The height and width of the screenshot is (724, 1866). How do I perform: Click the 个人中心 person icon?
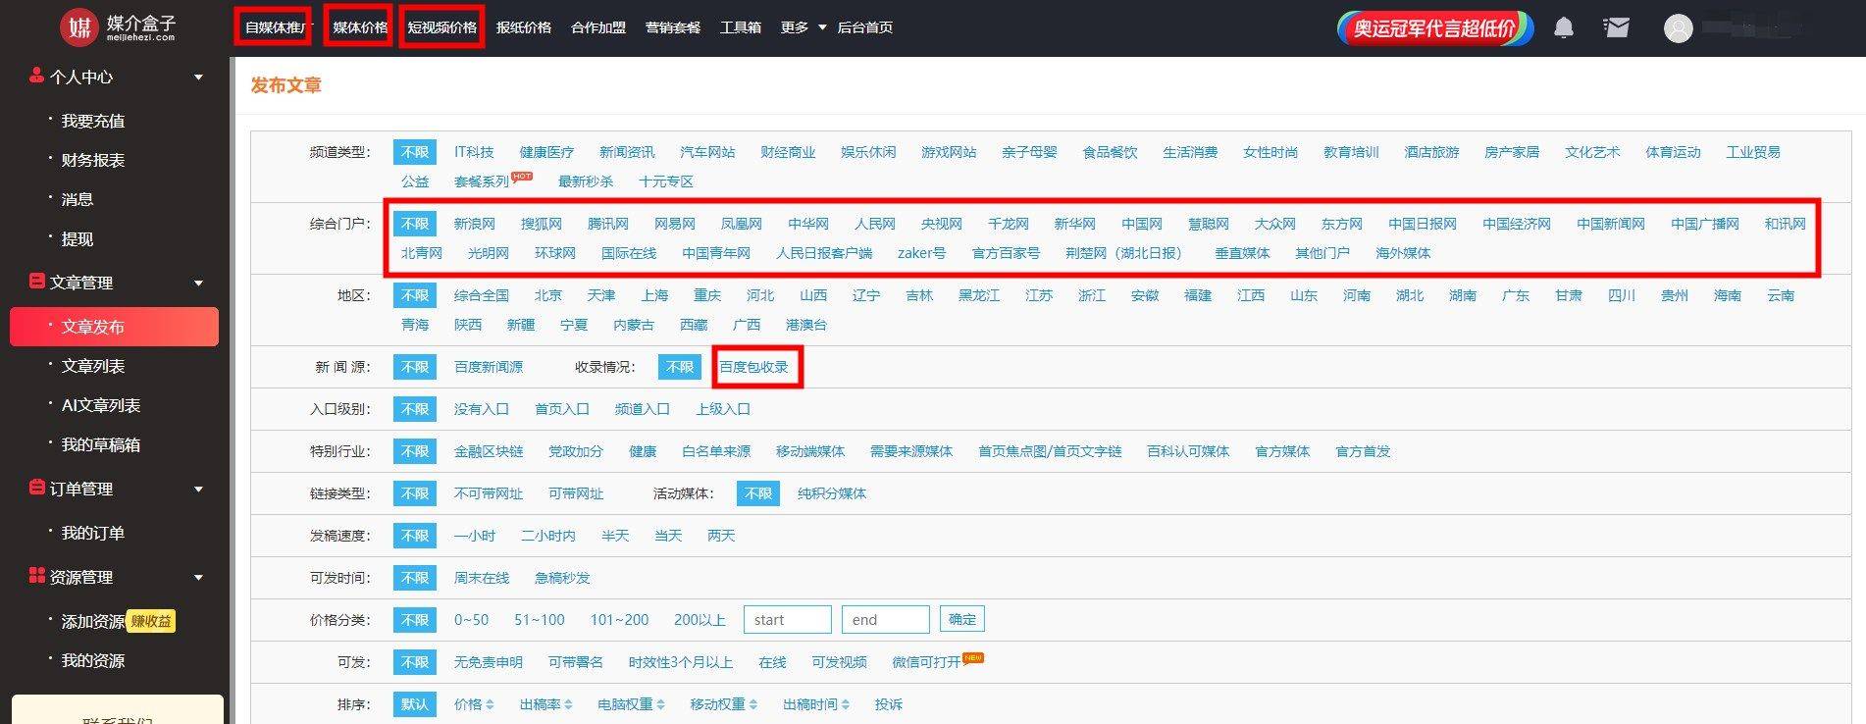37,76
